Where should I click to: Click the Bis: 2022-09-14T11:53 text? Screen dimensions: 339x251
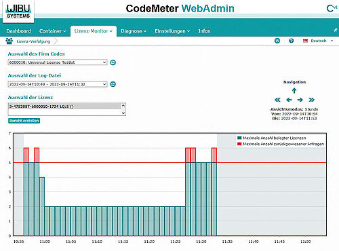click(294, 118)
